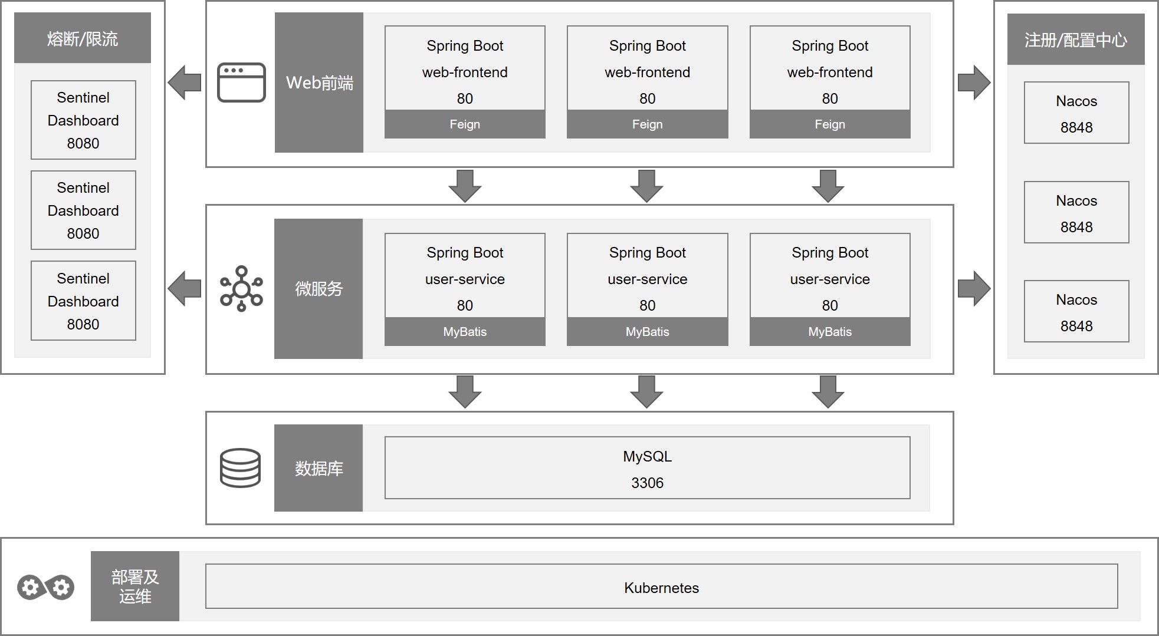Screen dimensions: 1159x636
Task: Click the rightmost MyBatis bar
Action: [x=830, y=332]
